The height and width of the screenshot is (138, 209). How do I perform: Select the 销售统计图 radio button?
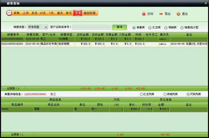pos(182,28)
